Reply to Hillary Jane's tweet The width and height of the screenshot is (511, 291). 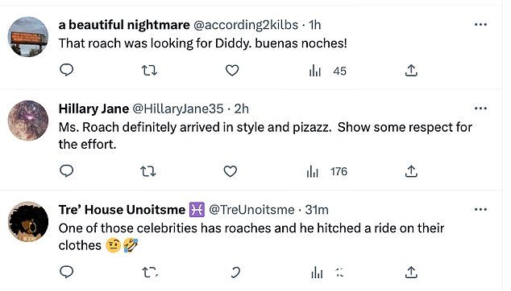(66, 170)
